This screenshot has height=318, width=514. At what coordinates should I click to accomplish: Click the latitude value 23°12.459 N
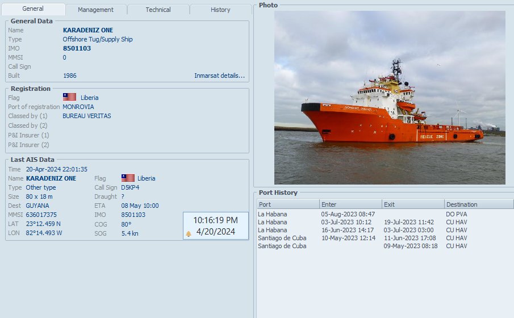[x=43, y=224]
